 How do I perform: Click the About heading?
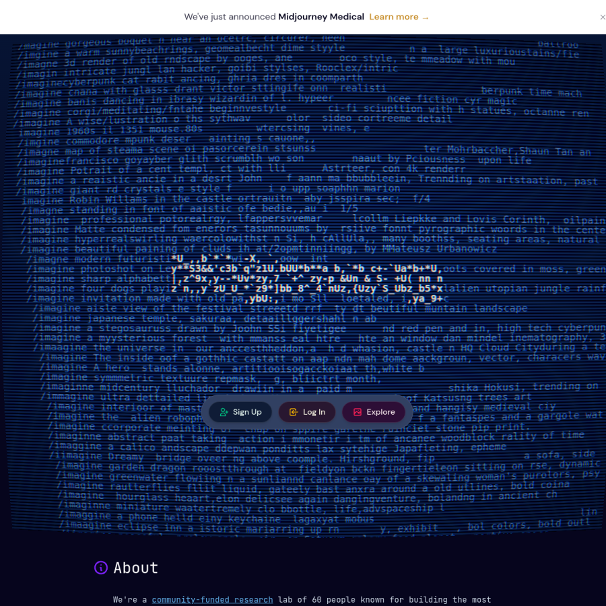pyautogui.click(x=135, y=568)
